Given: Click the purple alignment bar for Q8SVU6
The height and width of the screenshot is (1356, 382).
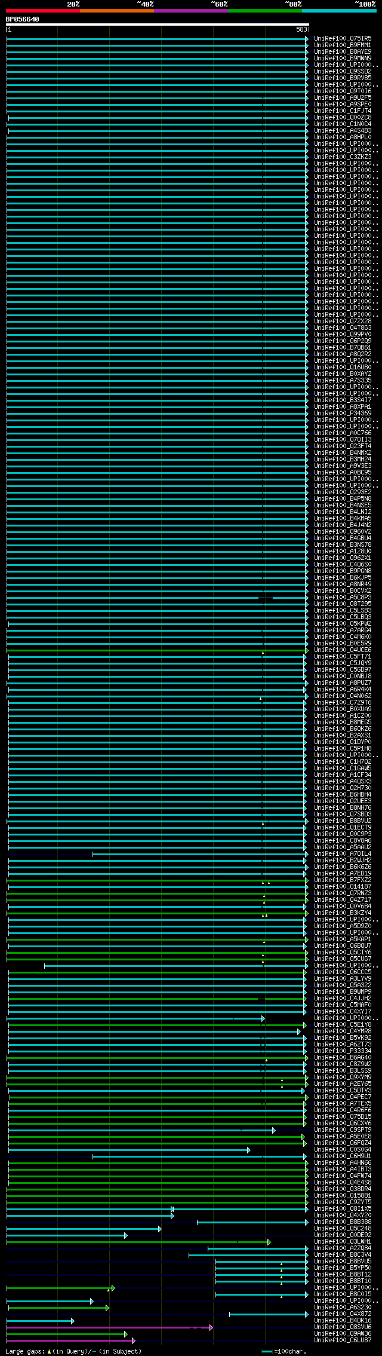Looking at the screenshot, I should 110,1327.
